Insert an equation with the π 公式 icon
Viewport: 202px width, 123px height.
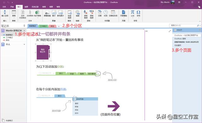pos(133,12)
